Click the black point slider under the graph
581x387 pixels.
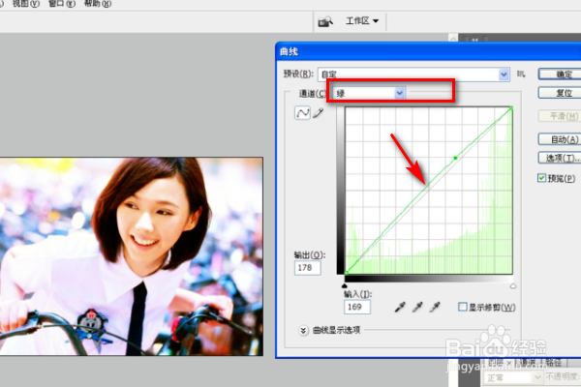(344, 285)
